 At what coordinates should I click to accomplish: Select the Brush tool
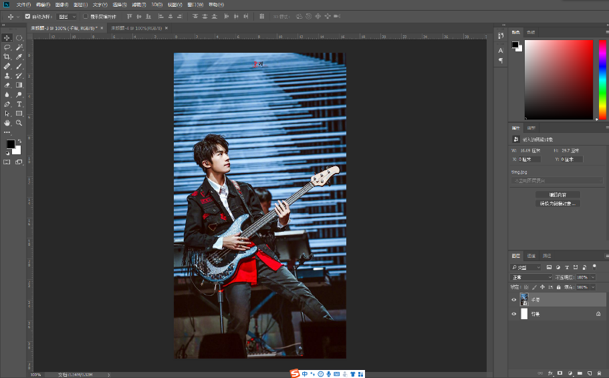19,66
